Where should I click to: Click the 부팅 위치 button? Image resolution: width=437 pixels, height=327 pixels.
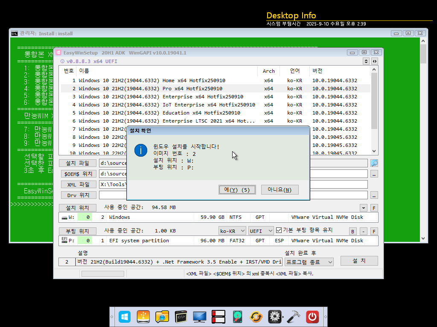pos(78,231)
